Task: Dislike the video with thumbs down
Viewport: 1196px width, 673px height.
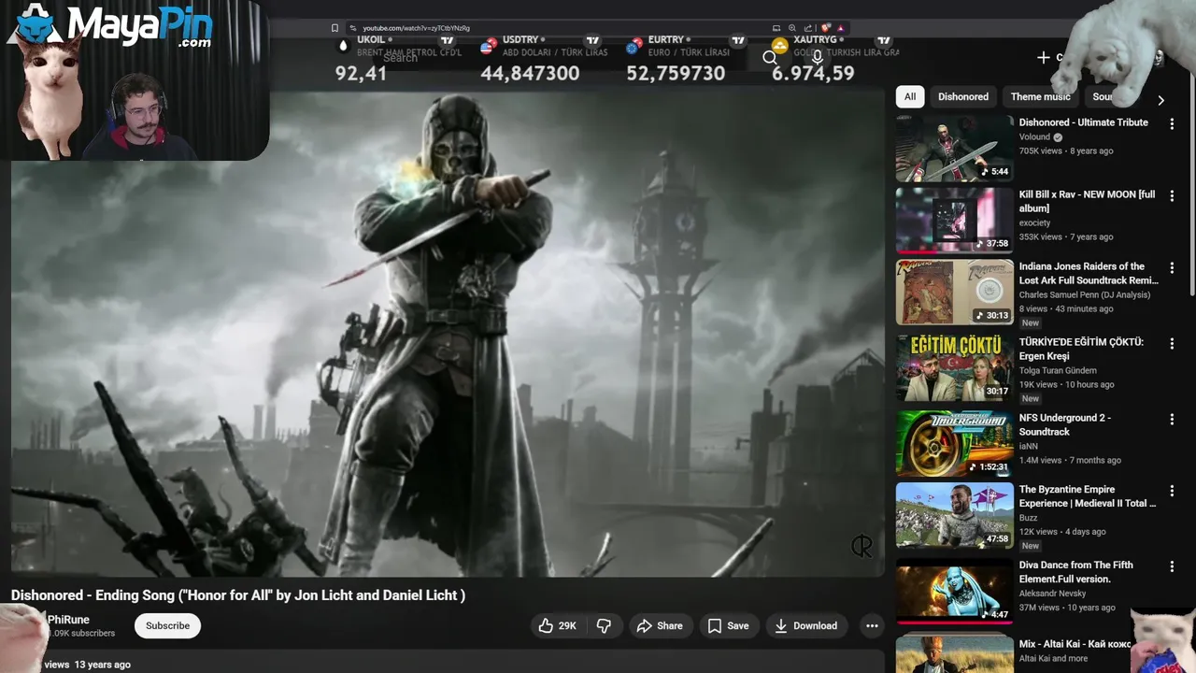Action: (605, 625)
